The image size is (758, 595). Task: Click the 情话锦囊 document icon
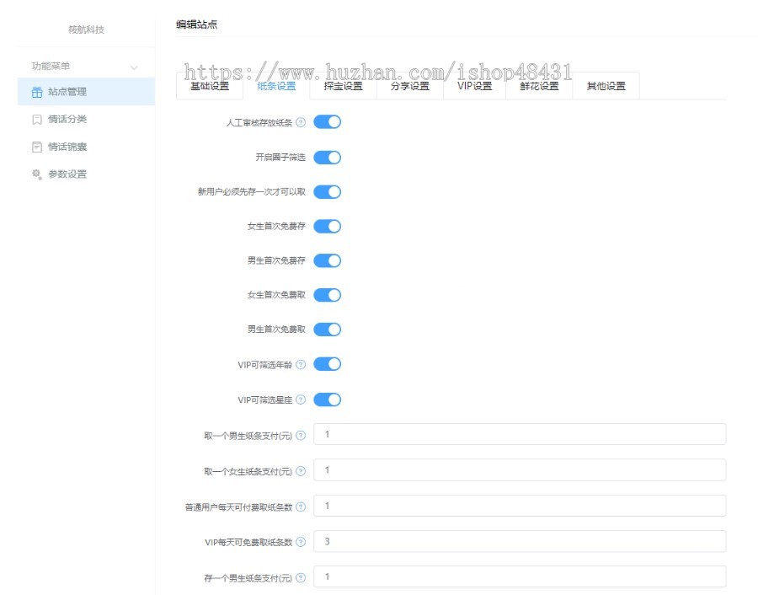[37, 147]
